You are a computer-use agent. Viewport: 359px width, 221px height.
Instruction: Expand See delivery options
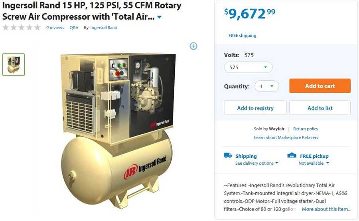pyautogui.click(x=256, y=163)
